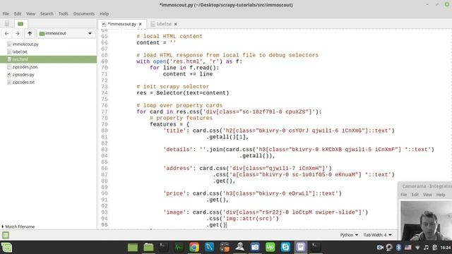Open the Tools menu
The image size is (452, 254).
(63, 13)
